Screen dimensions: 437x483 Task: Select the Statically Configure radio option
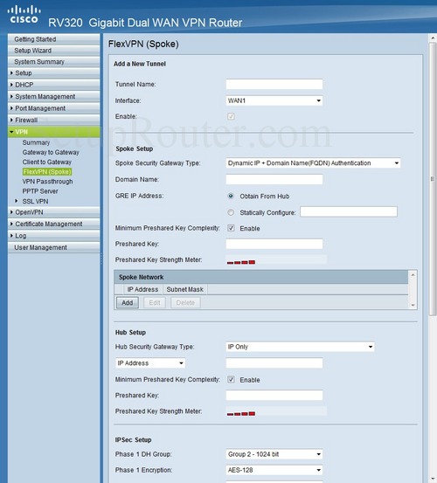click(x=231, y=212)
